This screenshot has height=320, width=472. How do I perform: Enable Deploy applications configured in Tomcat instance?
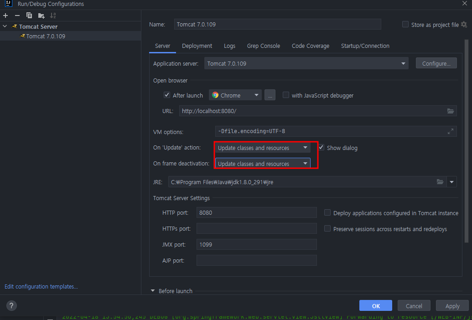(x=327, y=212)
